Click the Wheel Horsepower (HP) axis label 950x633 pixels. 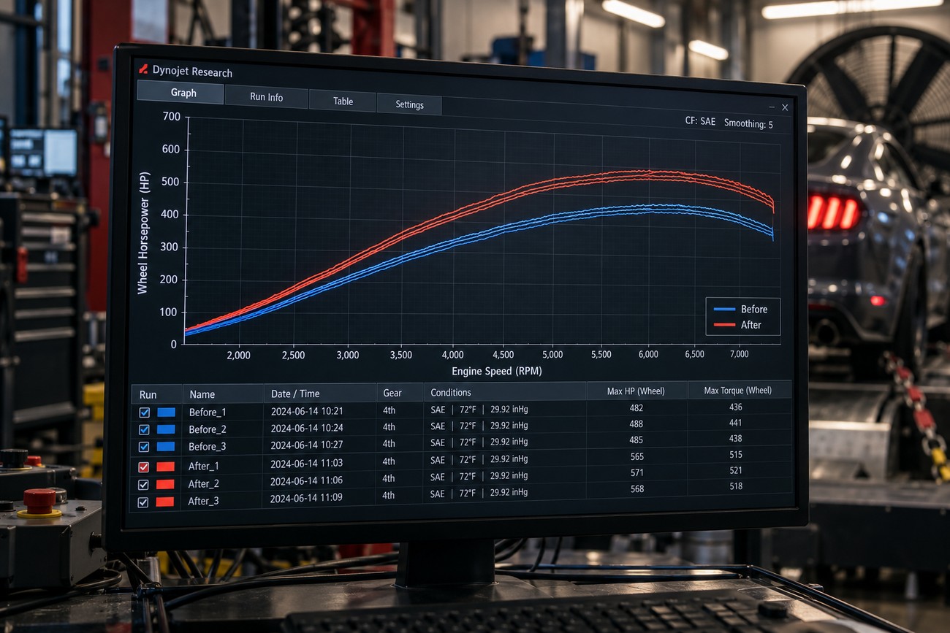(142, 233)
